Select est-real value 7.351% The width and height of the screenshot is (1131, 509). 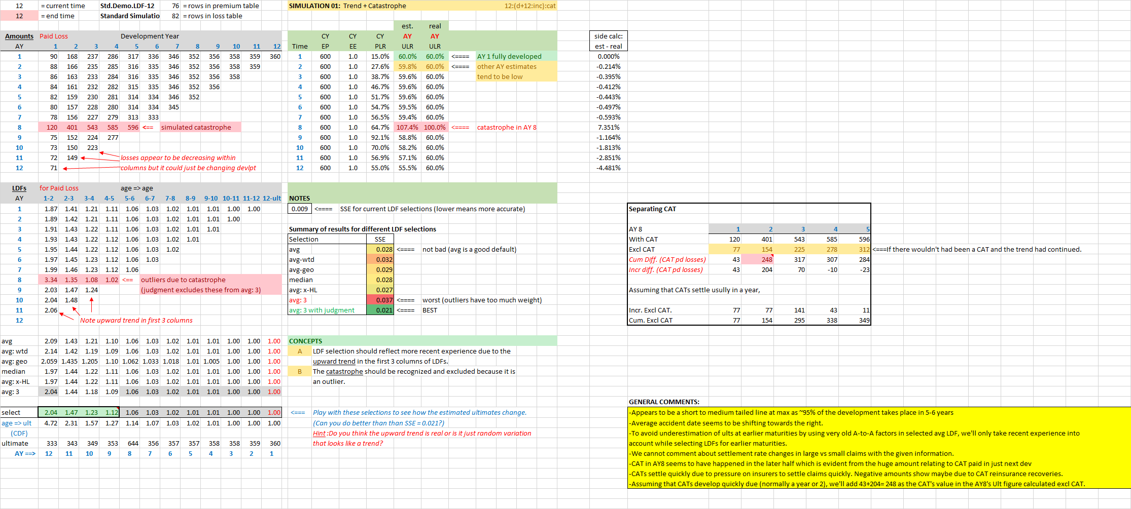[x=609, y=127]
